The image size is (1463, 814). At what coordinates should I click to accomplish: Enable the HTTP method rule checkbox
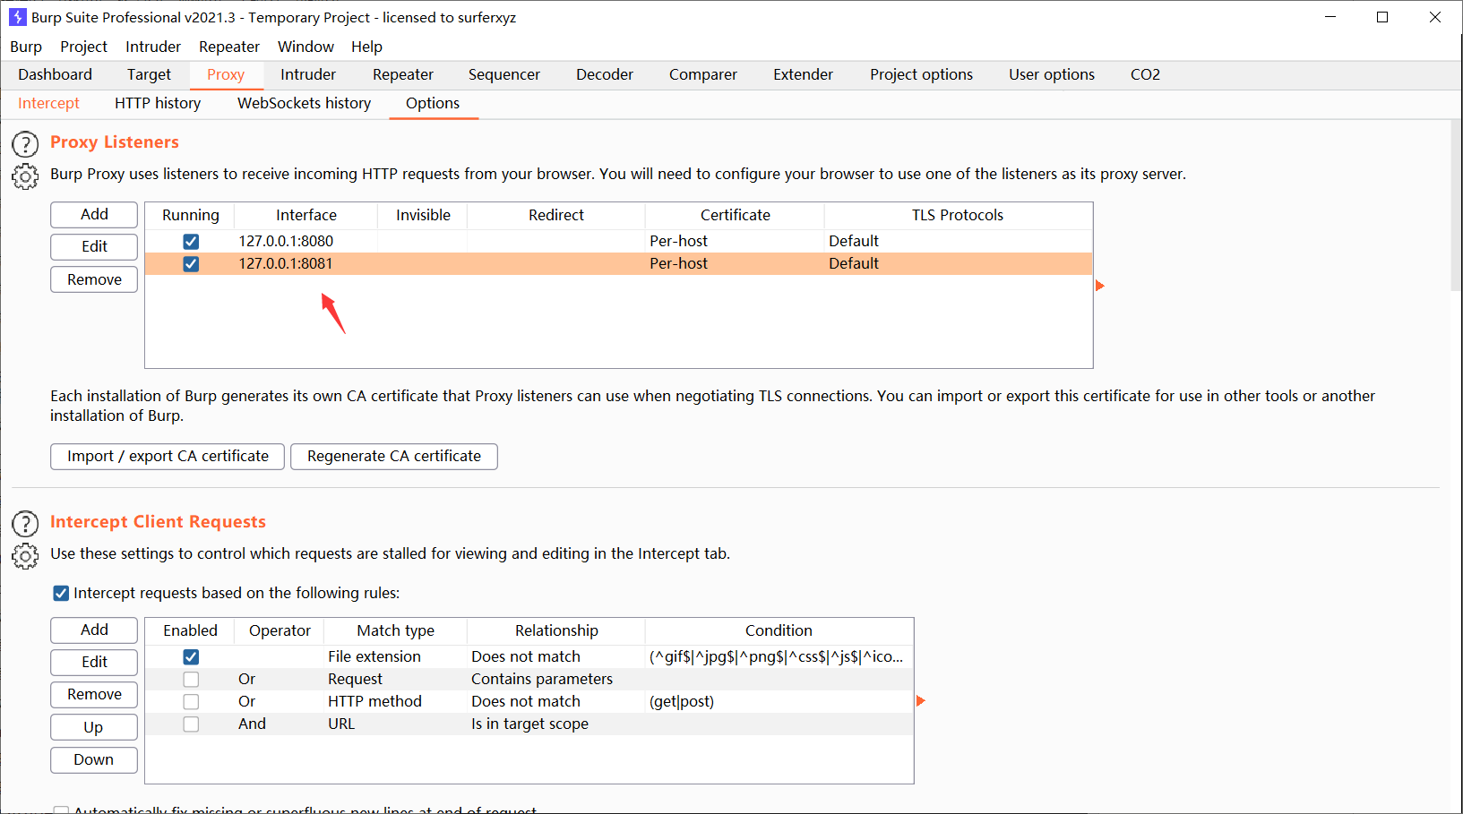coord(191,701)
